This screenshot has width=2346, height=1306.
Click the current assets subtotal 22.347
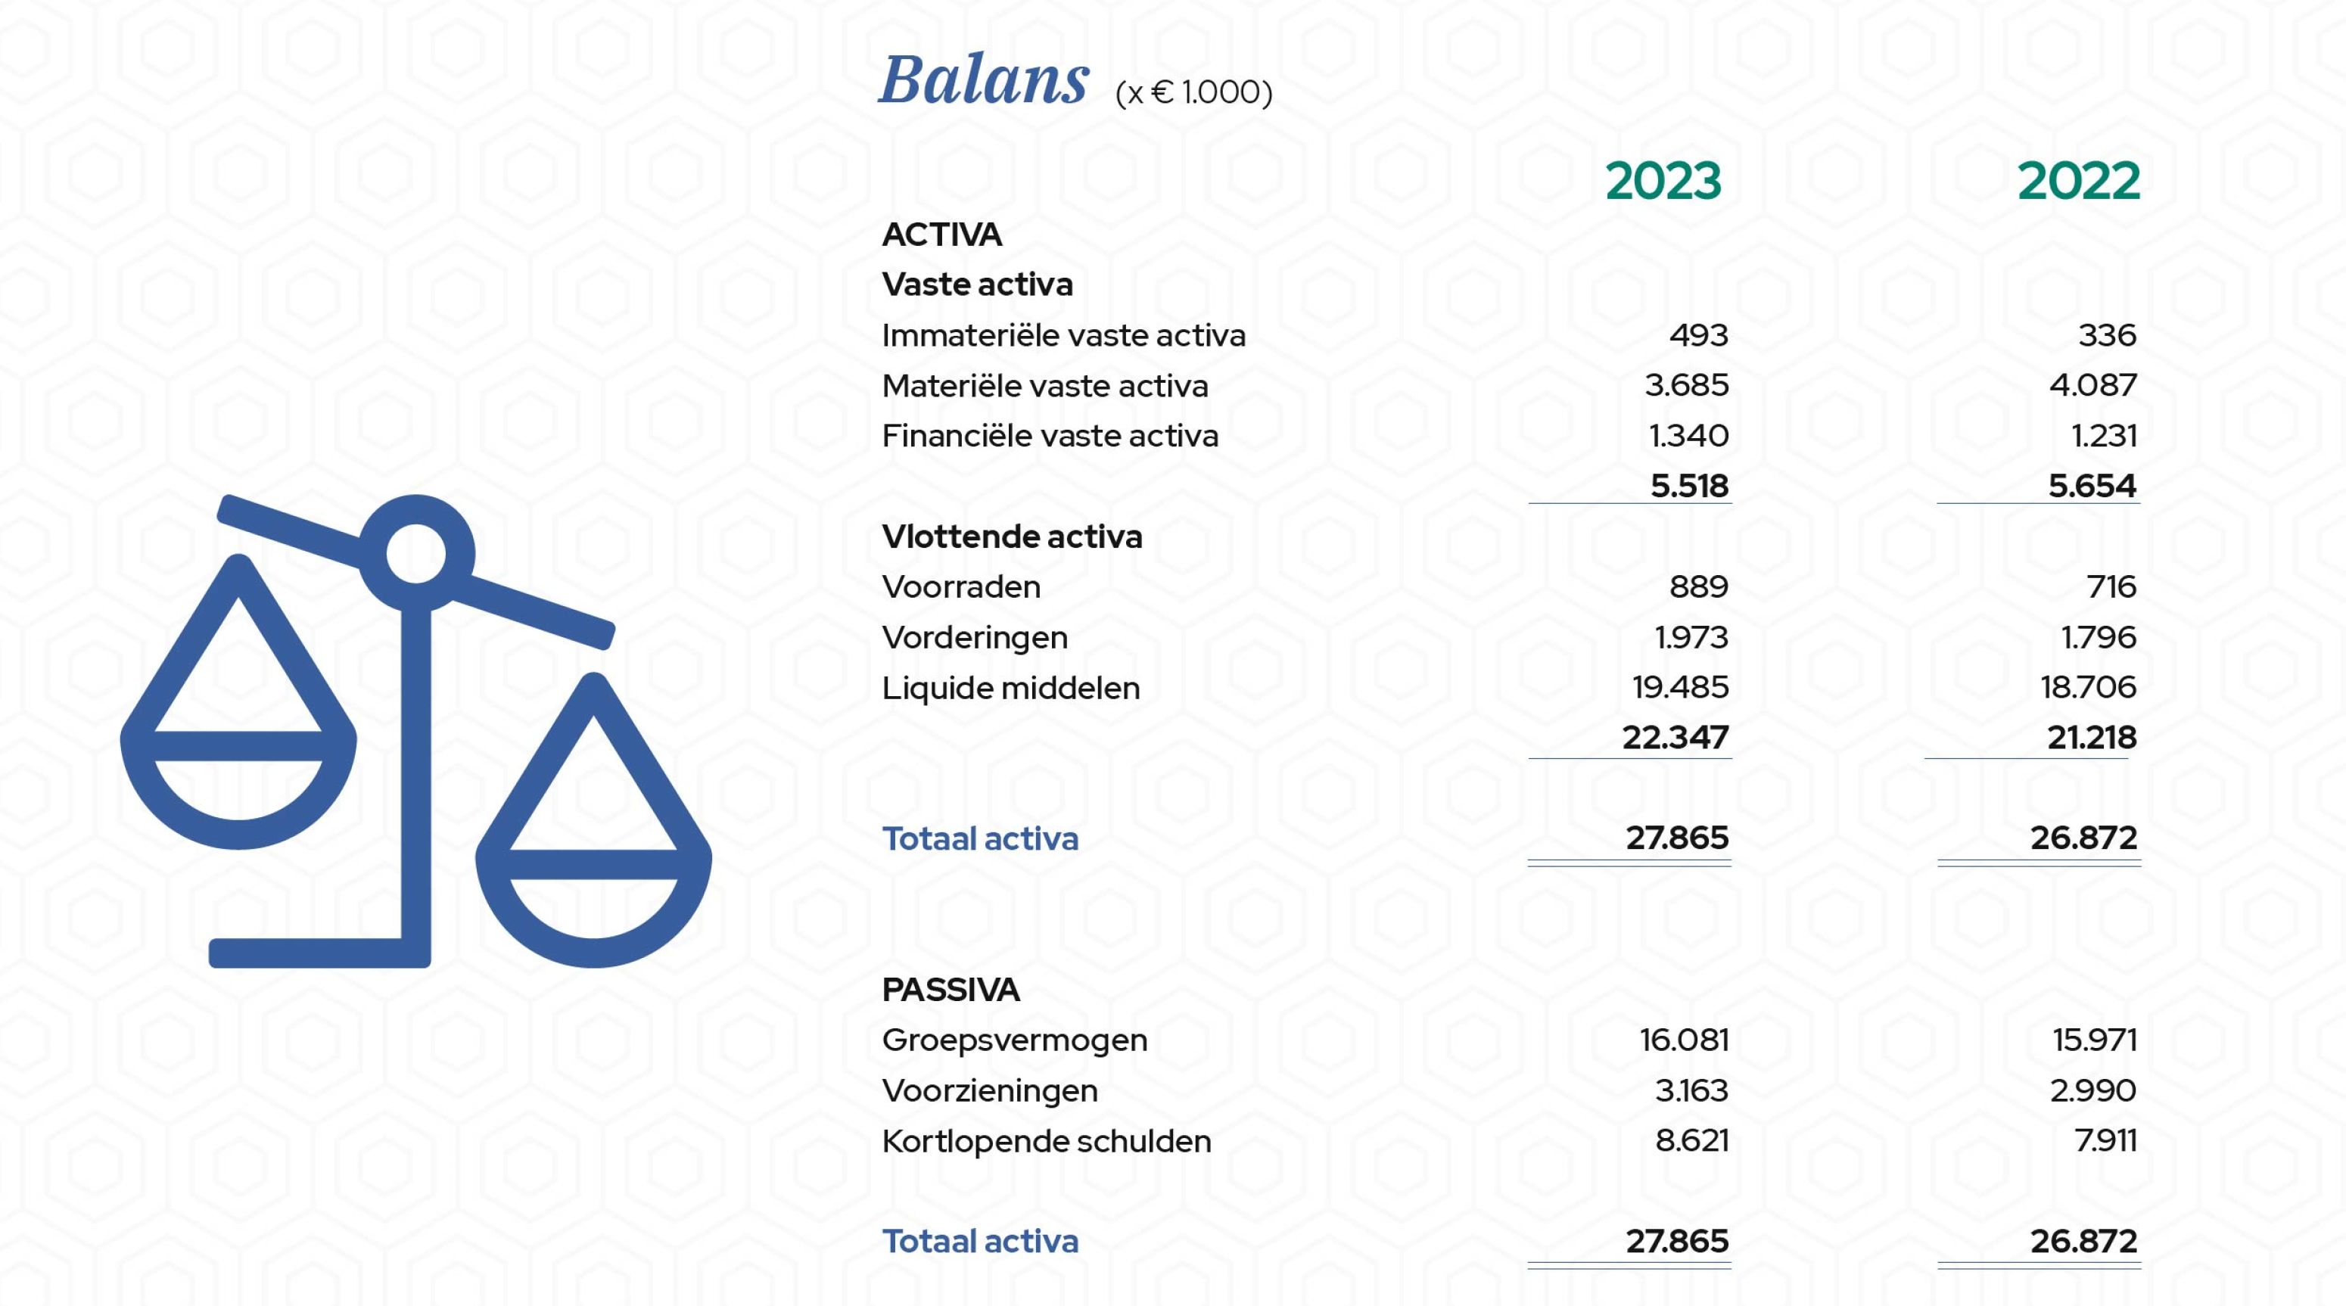tap(1675, 737)
